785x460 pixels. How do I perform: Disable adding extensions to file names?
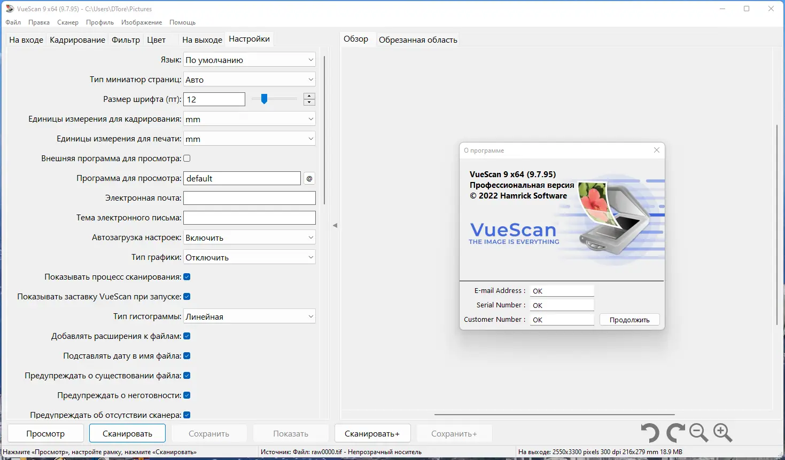point(186,336)
